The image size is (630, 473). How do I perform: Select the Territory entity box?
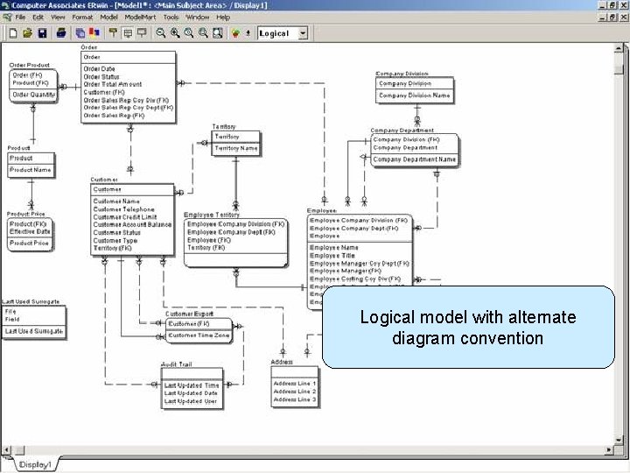click(x=235, y=143)
